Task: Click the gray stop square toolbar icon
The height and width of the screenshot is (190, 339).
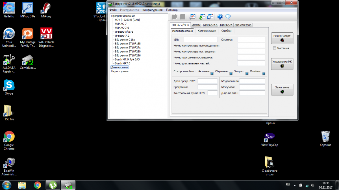Action: pos(182,17)
